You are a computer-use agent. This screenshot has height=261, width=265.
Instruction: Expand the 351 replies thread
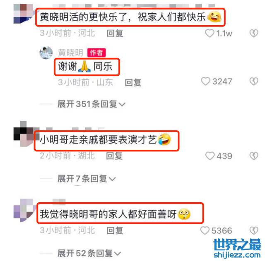click(91, 104)
